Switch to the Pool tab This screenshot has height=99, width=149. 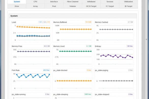click(x=54, y=6)
